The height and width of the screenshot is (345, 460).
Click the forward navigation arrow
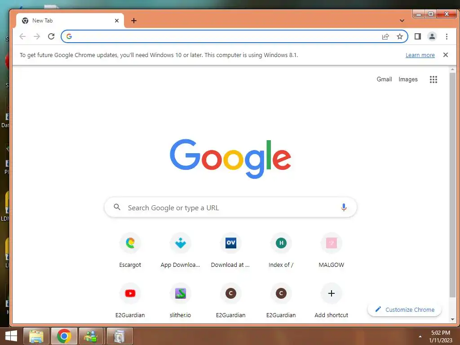[x=37, y=36]
